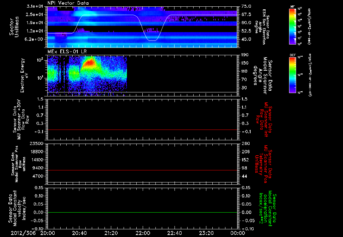Click the '22:00' time tick label
Image resolution: width=343 pixels, height=237 pixels.
click(x=143, y=233)
